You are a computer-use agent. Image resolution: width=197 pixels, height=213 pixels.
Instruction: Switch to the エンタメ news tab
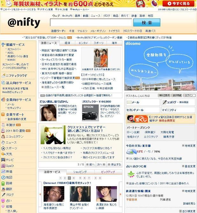[x=83, y=43]
